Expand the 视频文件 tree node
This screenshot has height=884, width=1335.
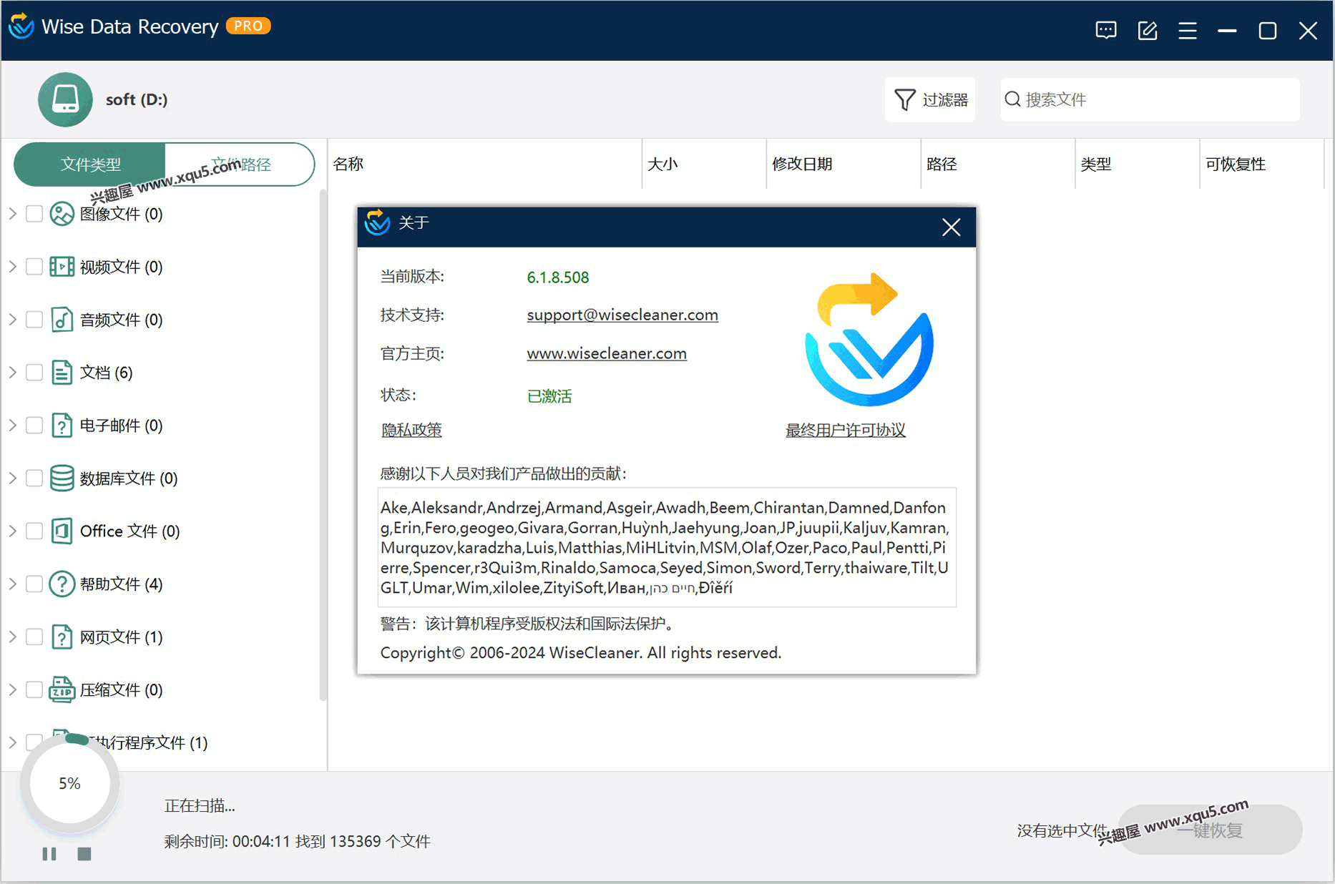click(12, 267)
